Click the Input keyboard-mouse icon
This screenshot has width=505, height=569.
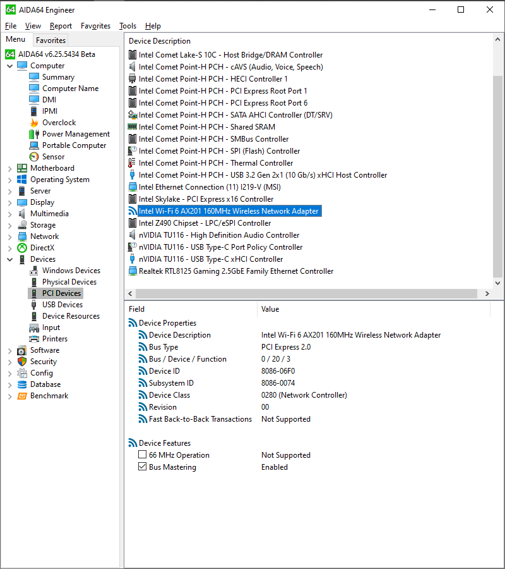coord(34,327)
